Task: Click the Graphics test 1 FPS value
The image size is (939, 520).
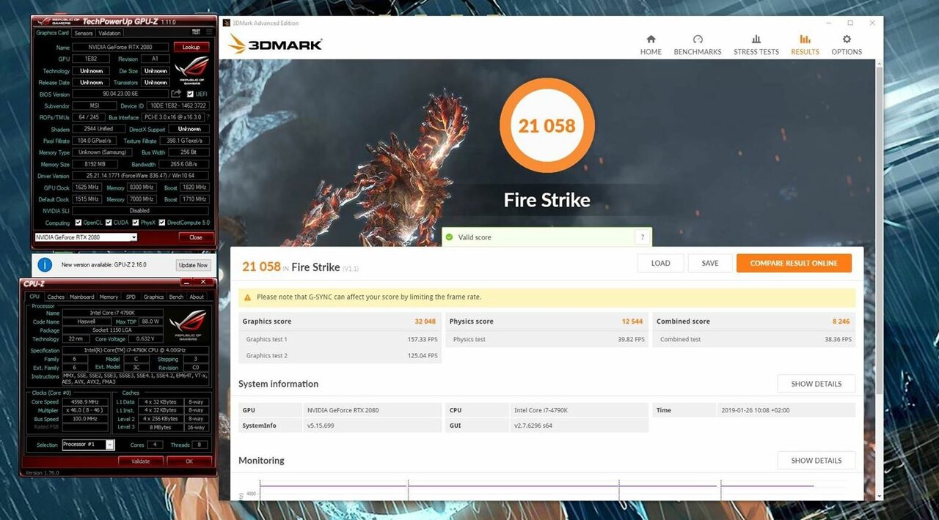Action: pyautogui.click(x=423, y=339)
